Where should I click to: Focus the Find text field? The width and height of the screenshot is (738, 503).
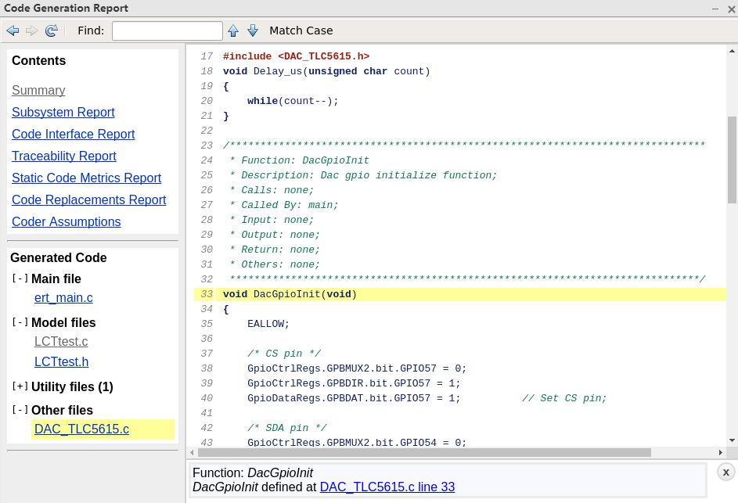point(167,31)
